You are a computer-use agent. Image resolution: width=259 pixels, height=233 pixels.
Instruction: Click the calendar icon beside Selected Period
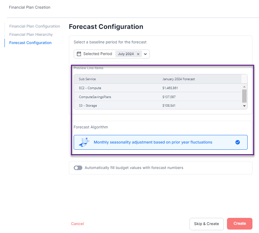pyautogui.click(x=79, y=54)
